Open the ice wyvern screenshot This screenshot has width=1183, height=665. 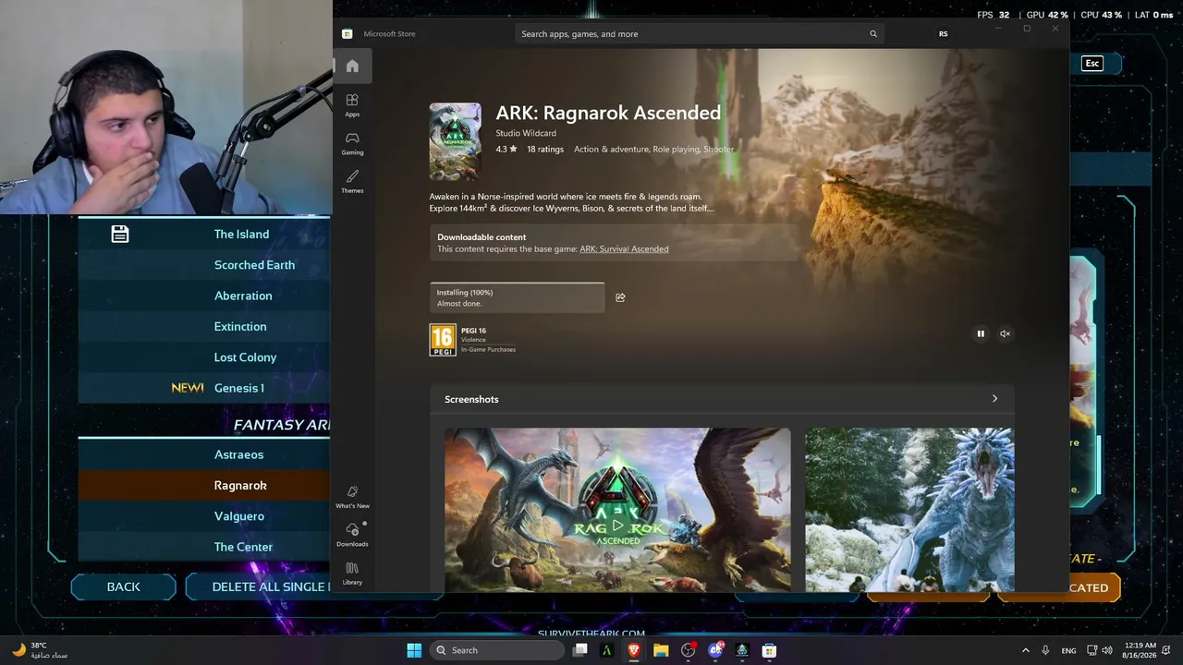click(x=909, y=509)
